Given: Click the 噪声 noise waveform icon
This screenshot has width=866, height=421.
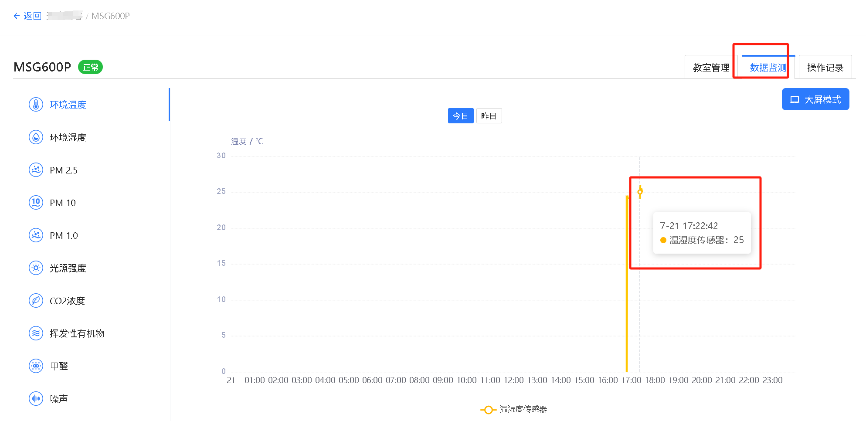Looking at the screenshot, I should tap(36, 398).
